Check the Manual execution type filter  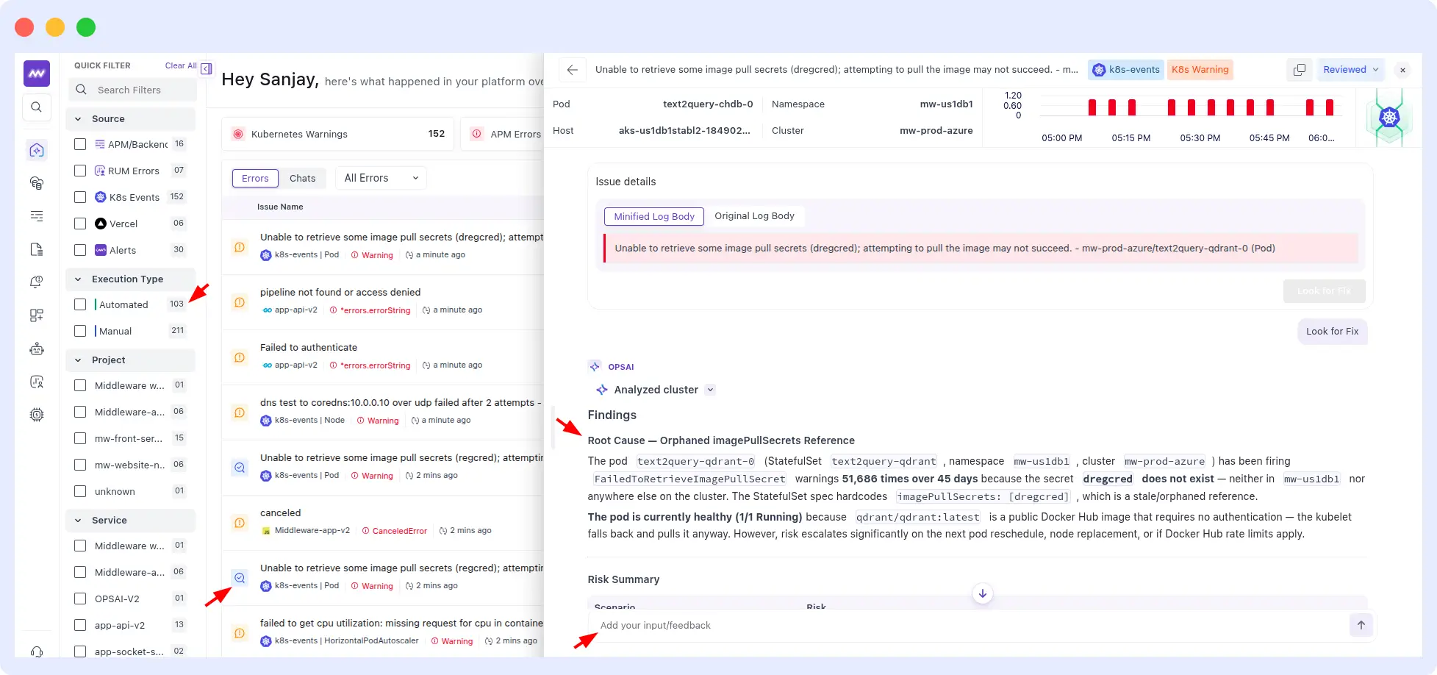pos(80,331)
